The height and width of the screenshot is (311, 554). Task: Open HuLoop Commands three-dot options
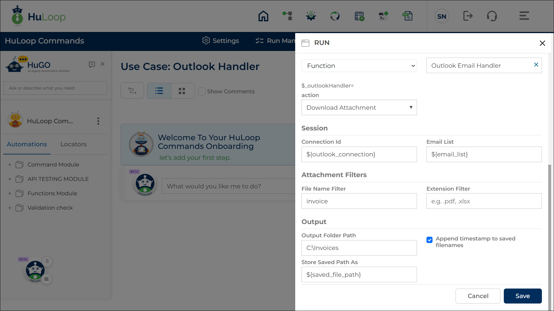(x=98, y=121)
